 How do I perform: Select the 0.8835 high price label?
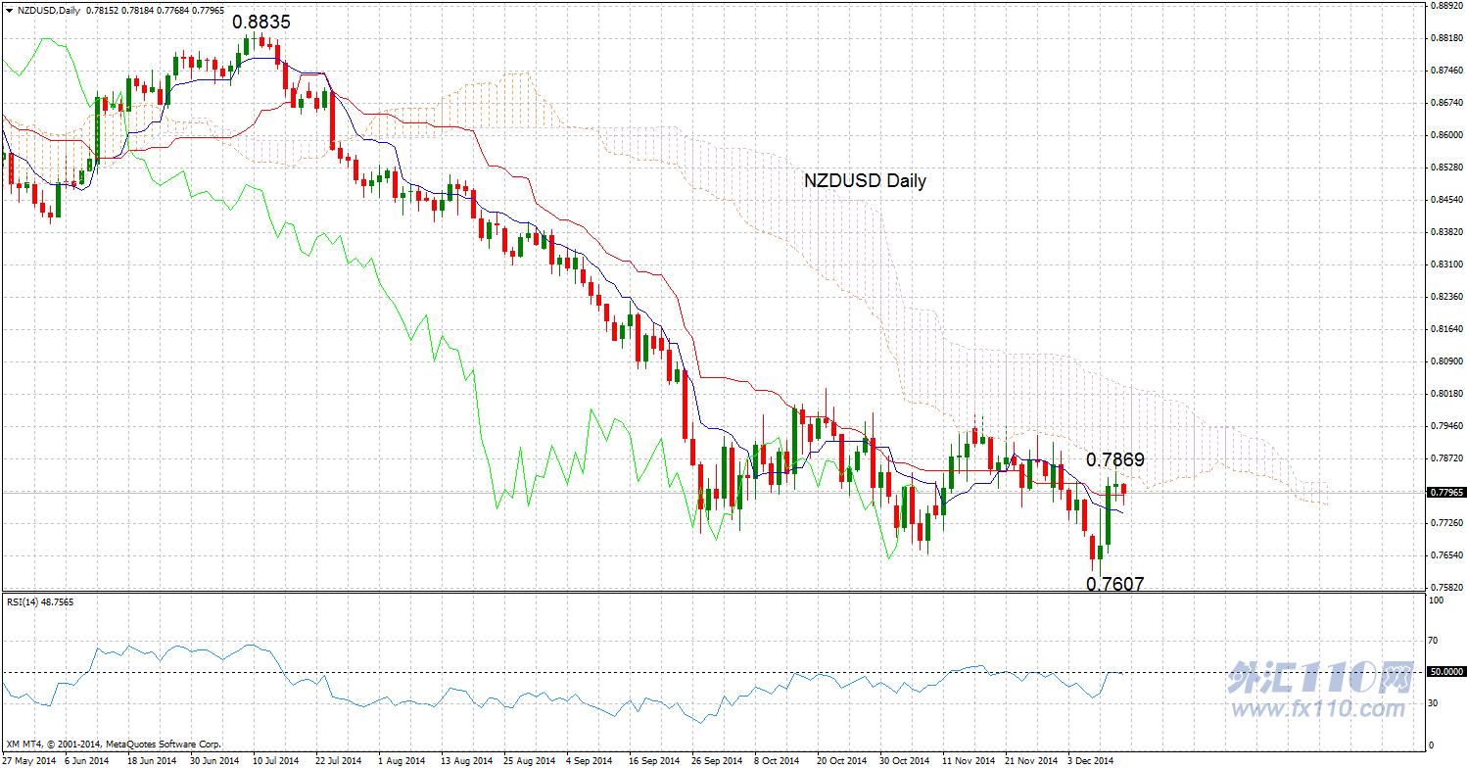click(261, 21)
